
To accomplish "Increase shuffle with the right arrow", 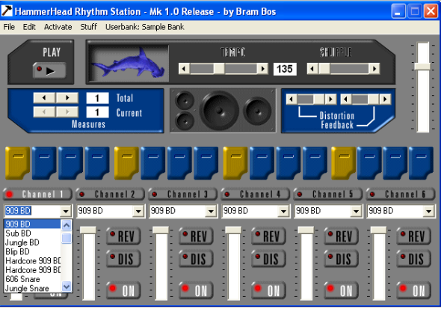I will pos(374,69).
